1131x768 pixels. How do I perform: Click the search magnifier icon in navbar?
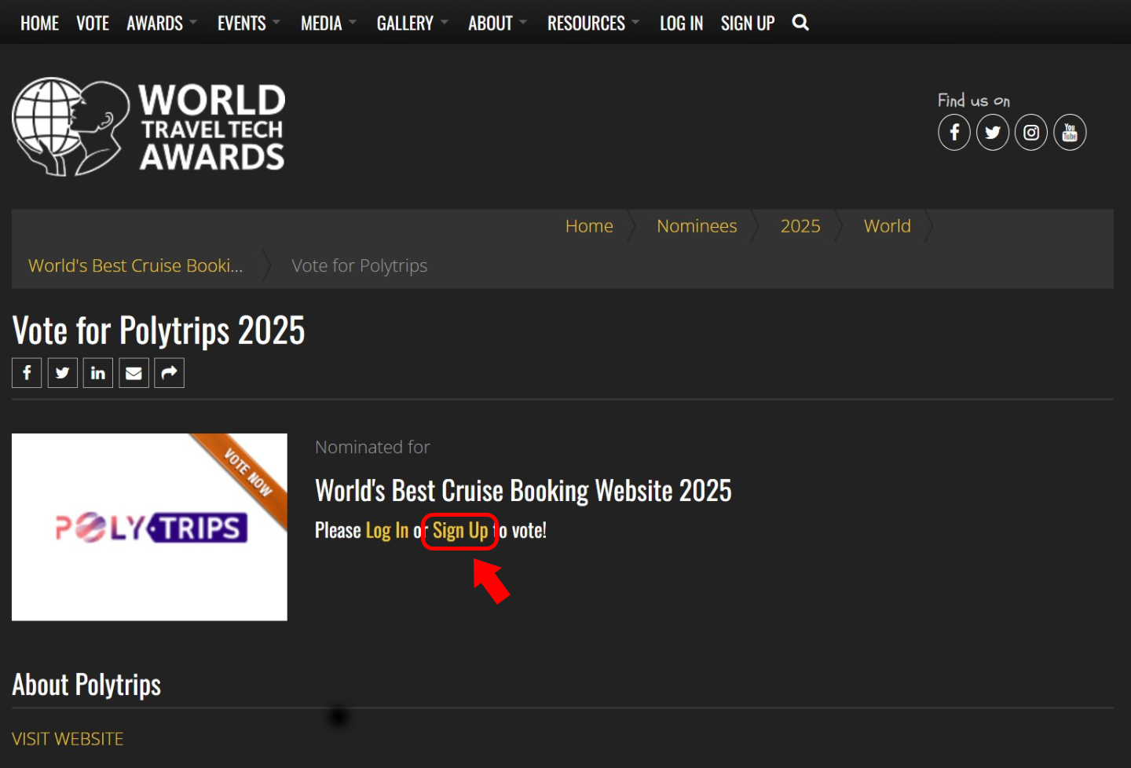pos(800,23)
